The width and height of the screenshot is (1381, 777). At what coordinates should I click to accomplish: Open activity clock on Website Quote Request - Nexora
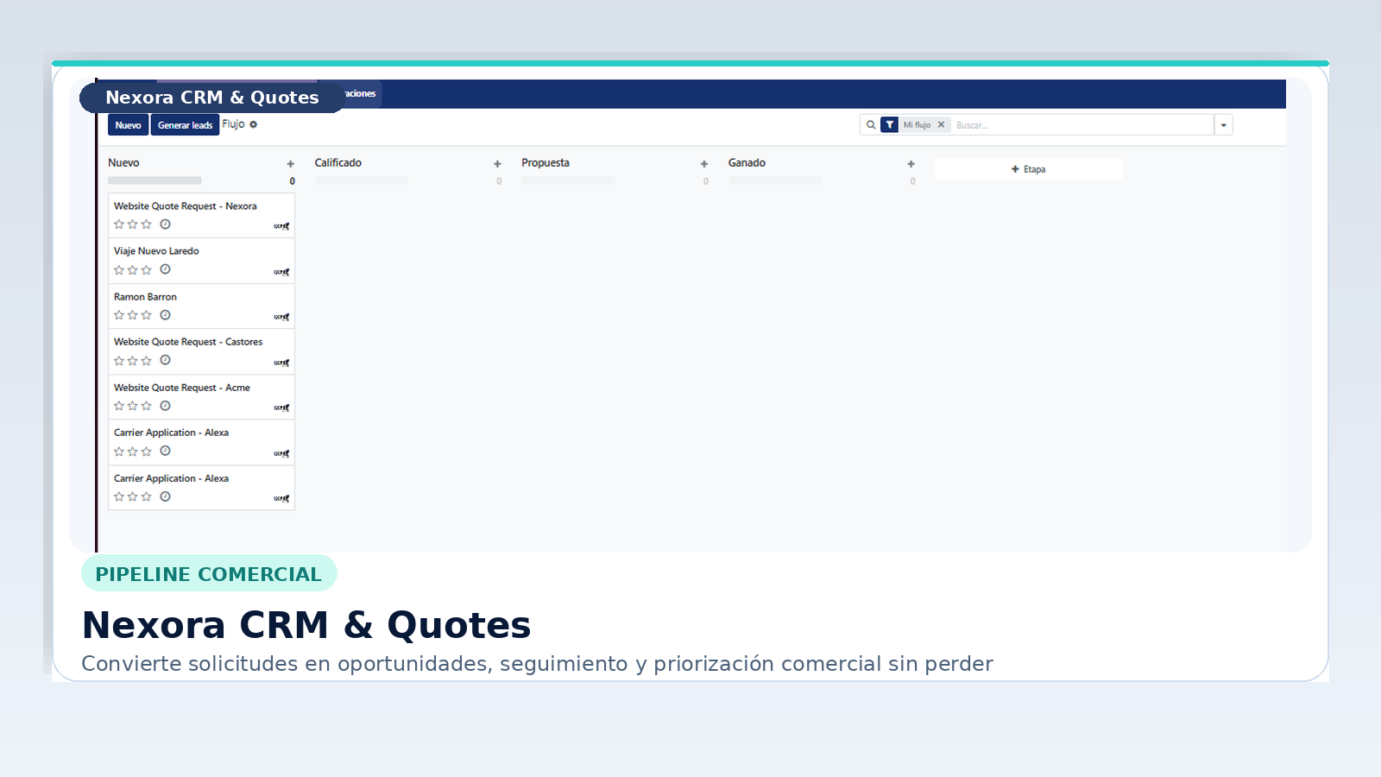click(x=165, y=224)
